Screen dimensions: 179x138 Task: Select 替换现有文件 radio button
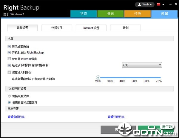coord(9,96)
